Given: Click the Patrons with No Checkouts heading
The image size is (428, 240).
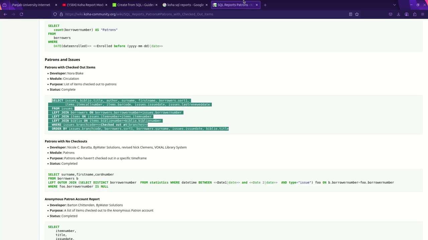Looking at the screenshot, I should pyautogui.click(x=66, y=141).
